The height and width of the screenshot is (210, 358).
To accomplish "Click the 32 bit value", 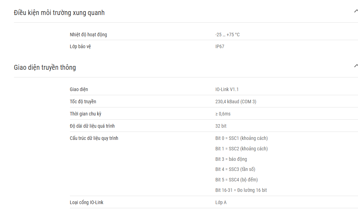I will [221, 126].
